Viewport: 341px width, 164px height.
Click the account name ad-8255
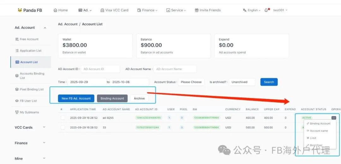coord(108,118)
